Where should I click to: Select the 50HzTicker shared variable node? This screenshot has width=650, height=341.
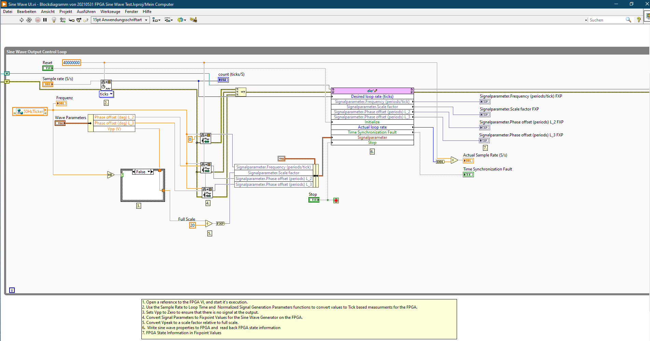[30, 112]
